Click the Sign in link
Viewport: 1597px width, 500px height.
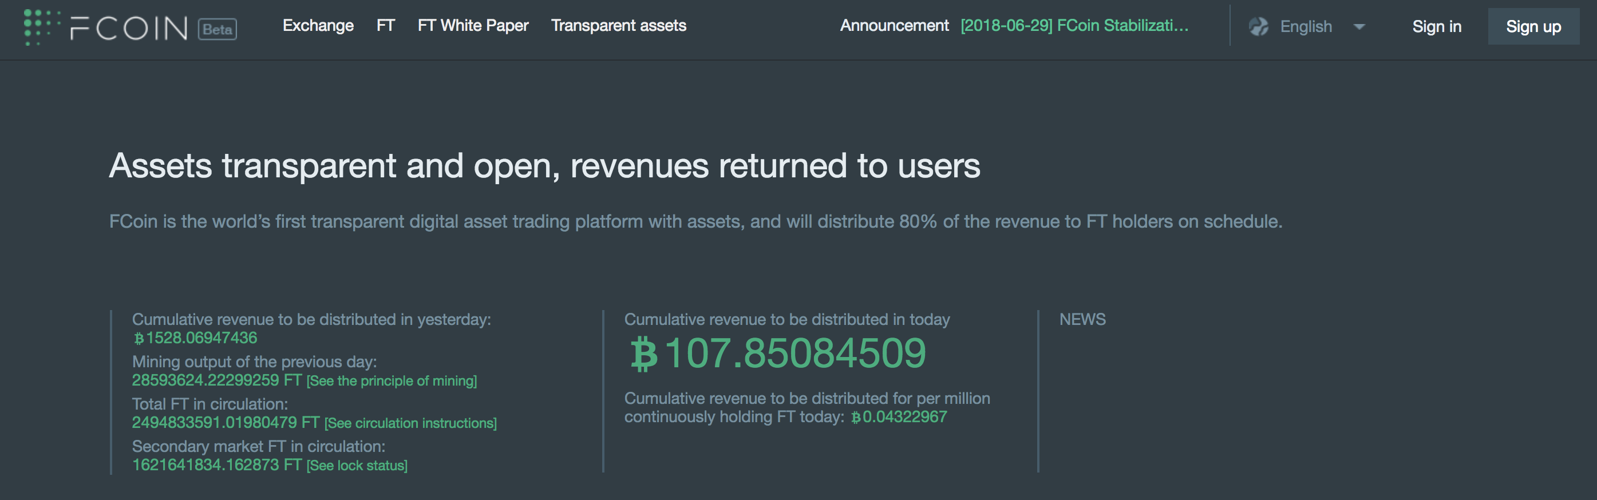click(x=1436, y=27)
